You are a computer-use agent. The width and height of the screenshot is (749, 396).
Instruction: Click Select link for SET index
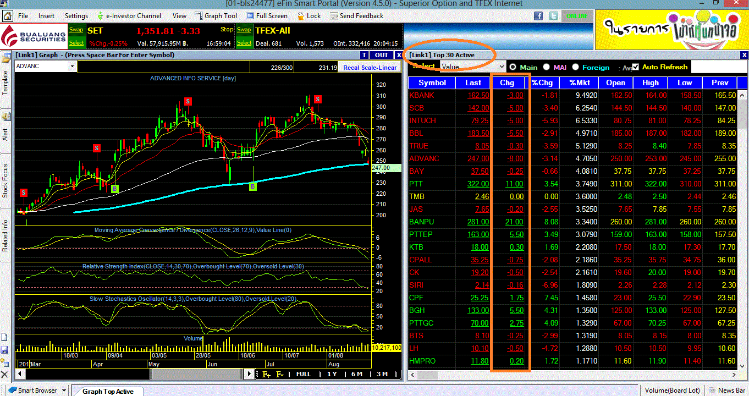76,43
